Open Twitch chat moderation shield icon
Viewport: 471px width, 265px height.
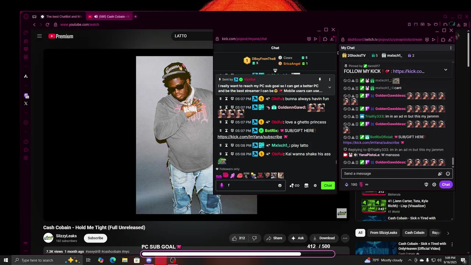point(426,184)
